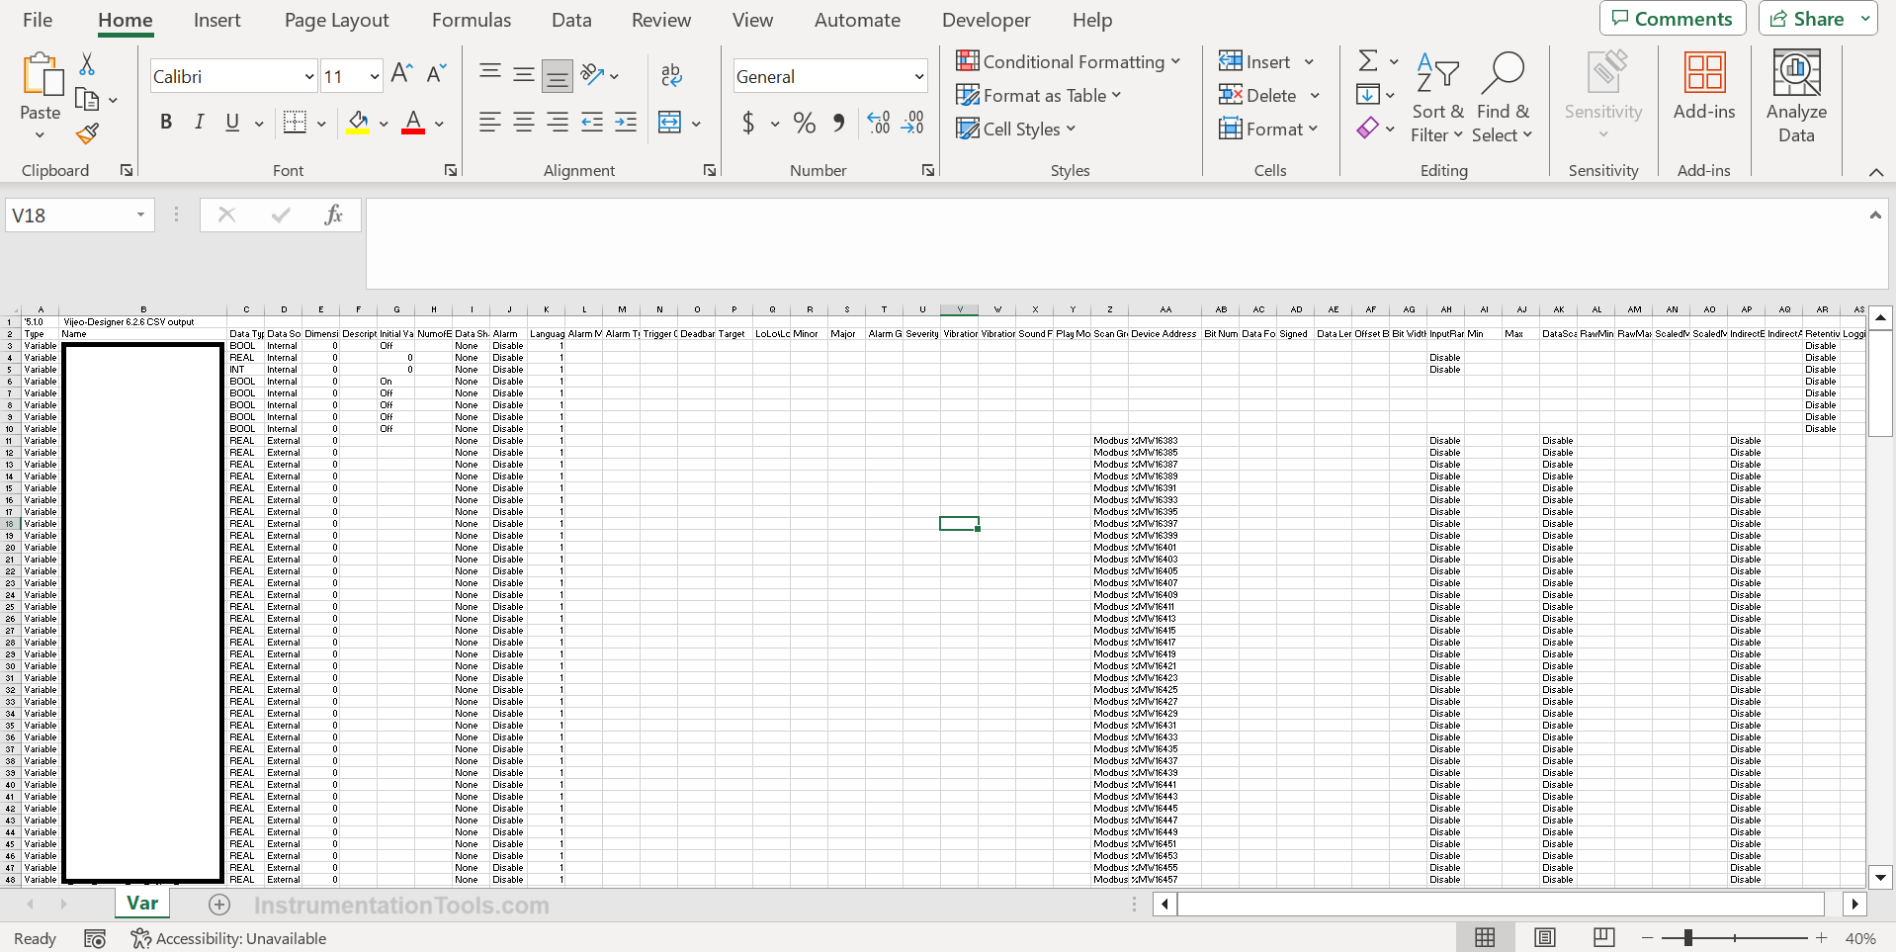
Task: Apply the Borders icon
Action: [295, 123]
